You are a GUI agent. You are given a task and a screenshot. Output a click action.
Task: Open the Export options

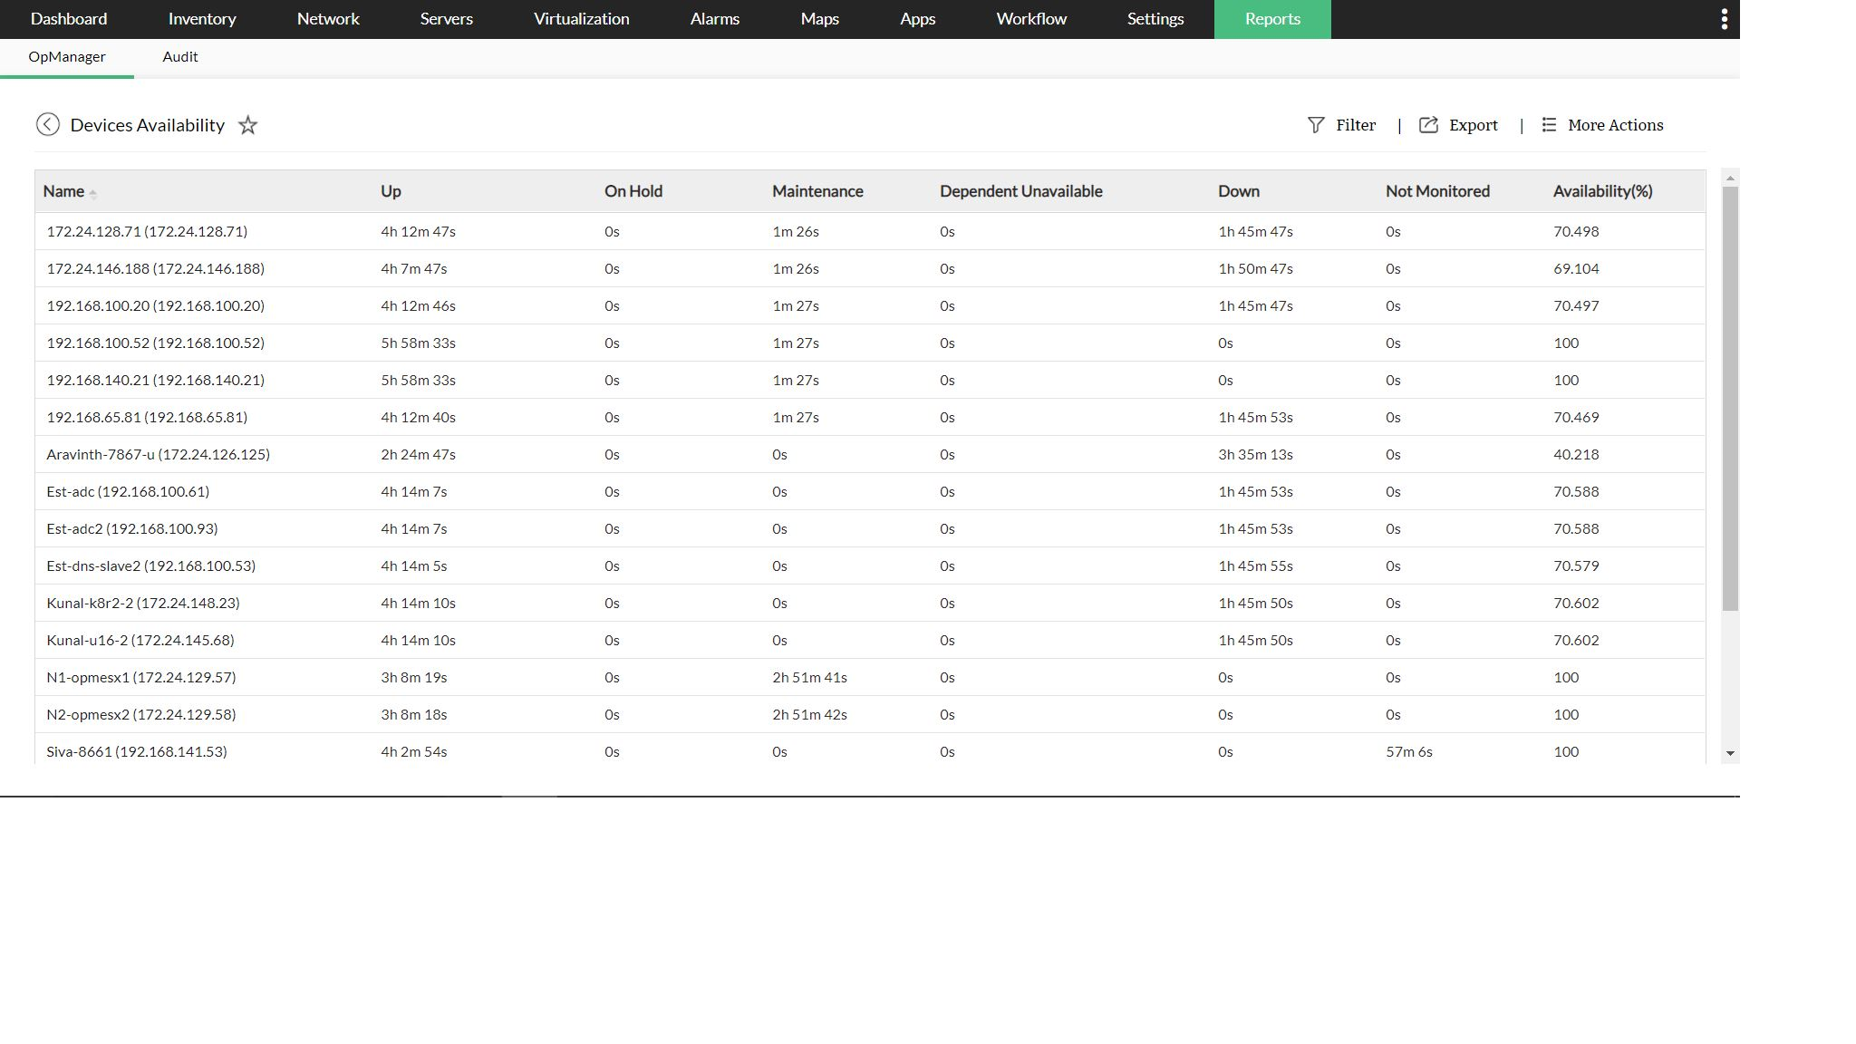[1473, 125]
